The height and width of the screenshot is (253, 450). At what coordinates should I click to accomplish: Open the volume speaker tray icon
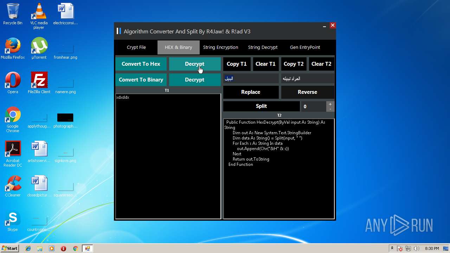tap(417, 249)
